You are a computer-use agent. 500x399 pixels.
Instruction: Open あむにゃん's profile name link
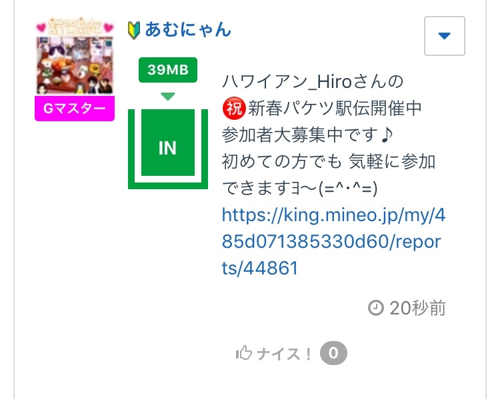click(188, 29)
